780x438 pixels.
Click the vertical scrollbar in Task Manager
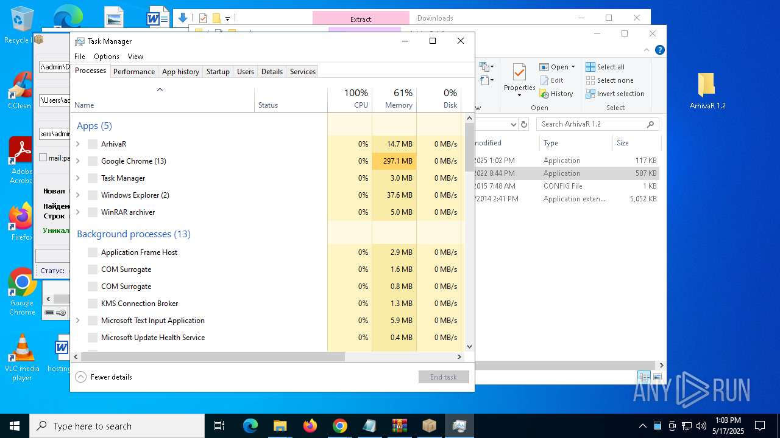click(x=469, y=147)
